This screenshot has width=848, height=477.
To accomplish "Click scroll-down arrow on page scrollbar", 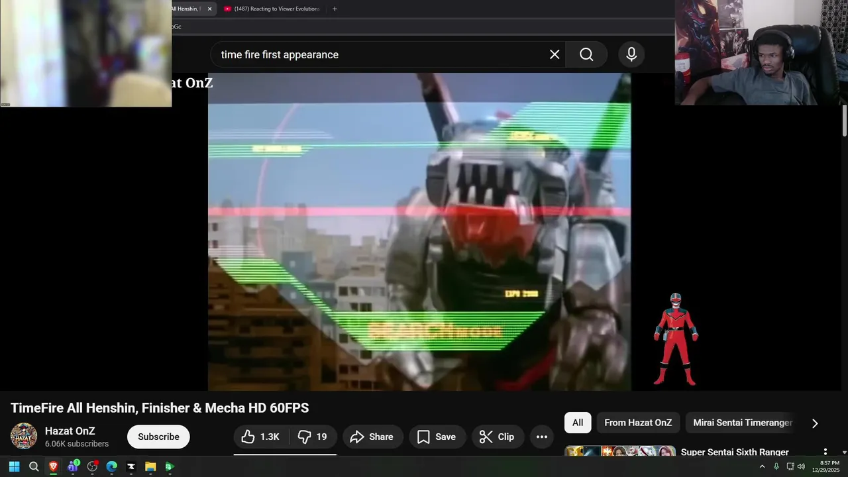I will click(845, 452).
